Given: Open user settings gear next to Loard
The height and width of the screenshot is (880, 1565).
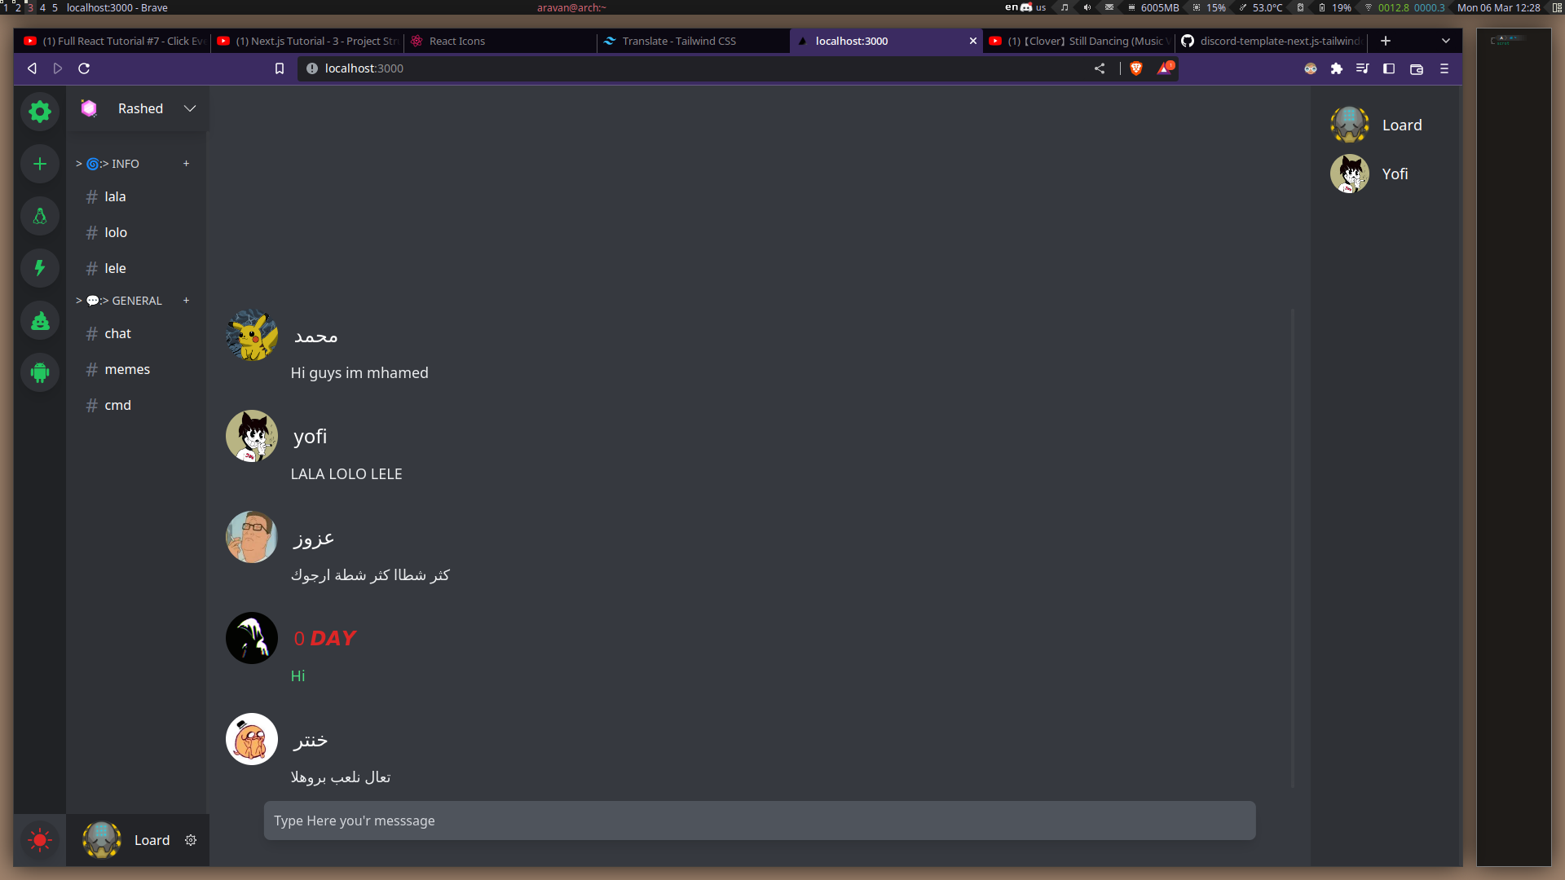Looking at the screenshot, I should (x=191, y=840).
